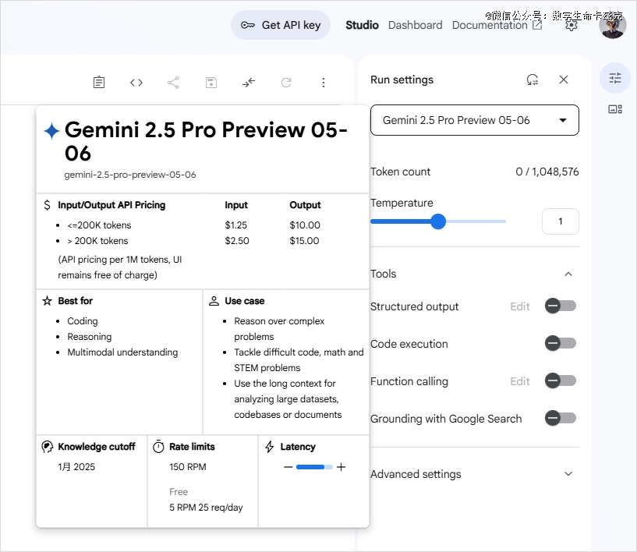This screenshot has height=552, width=637.
Task: Click the Token count label
Action: (400, 172)
